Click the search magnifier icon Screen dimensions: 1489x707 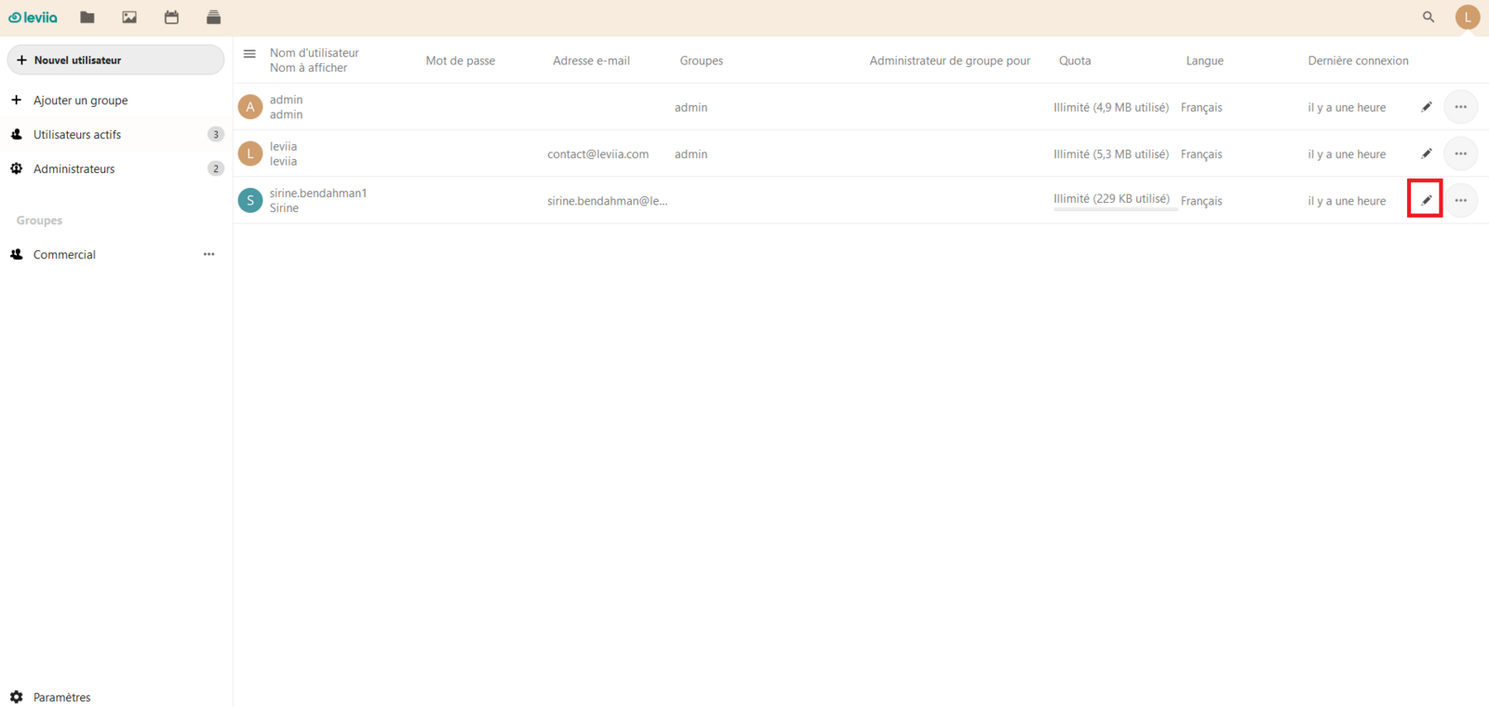[1429, 17]
